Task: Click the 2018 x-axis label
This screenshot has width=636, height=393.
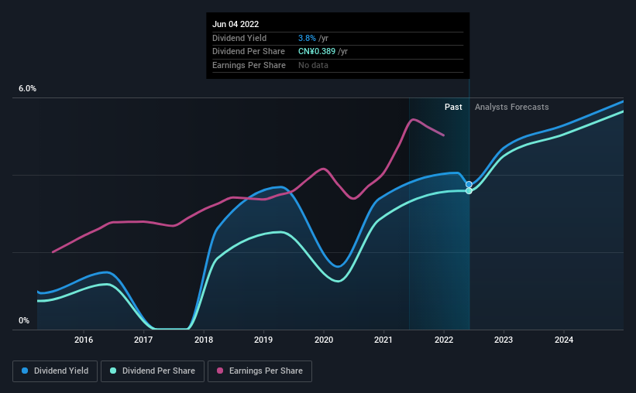Action: [204, 340]
